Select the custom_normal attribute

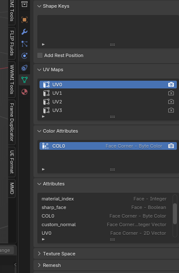pos(105,224)
